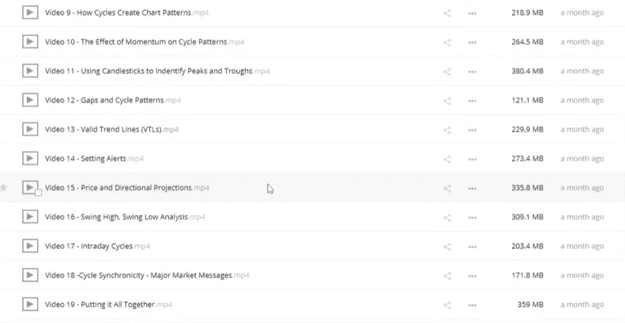Screen dimensions: 625x323
Task: Click the video icon for Video 18
Action: click(30, 275)
